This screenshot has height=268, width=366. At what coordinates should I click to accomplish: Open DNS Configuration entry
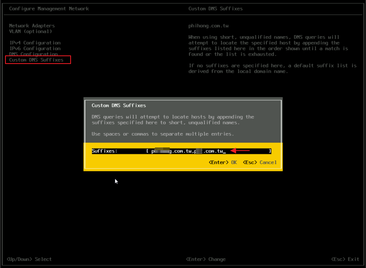[34, 54]
